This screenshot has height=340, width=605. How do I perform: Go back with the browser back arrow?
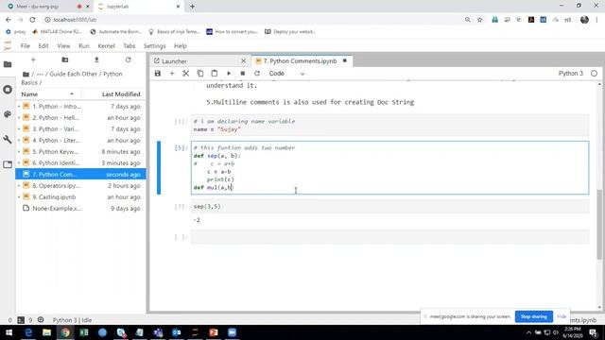click(9, 20)
